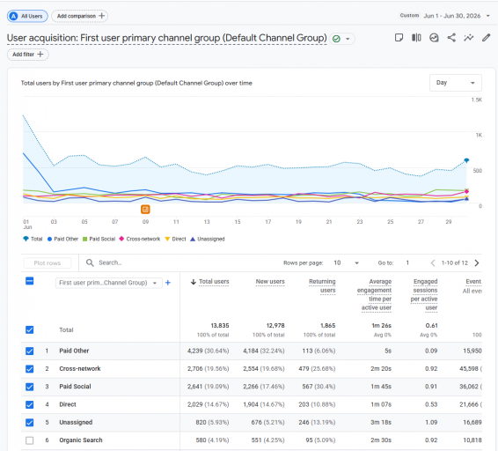Check the Organic Search row checkbox
This screenshot has height=451, width=498.
click(30, 440)
